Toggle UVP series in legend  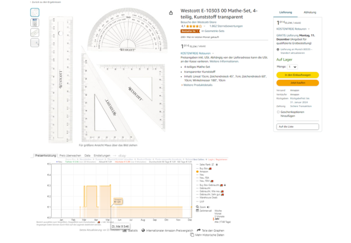click(x=200, y=201)
